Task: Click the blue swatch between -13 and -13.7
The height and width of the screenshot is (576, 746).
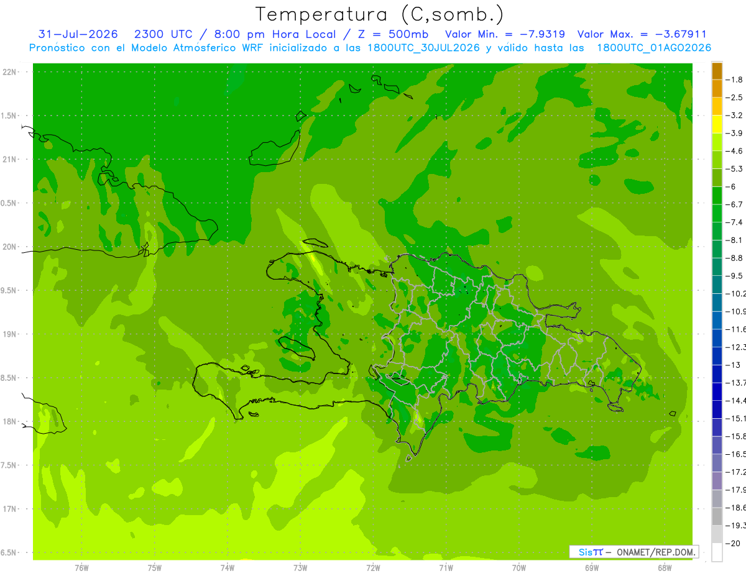Action: pyautogui.click(x=717, y=373)
